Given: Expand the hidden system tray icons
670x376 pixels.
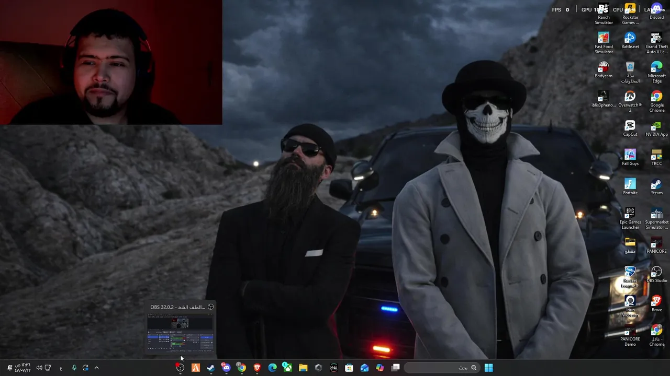Looking at the screenshot, I should pos(96,368).
